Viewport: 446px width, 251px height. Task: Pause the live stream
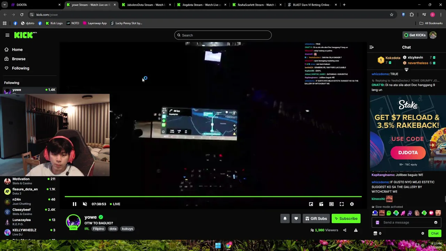(75, 204)
